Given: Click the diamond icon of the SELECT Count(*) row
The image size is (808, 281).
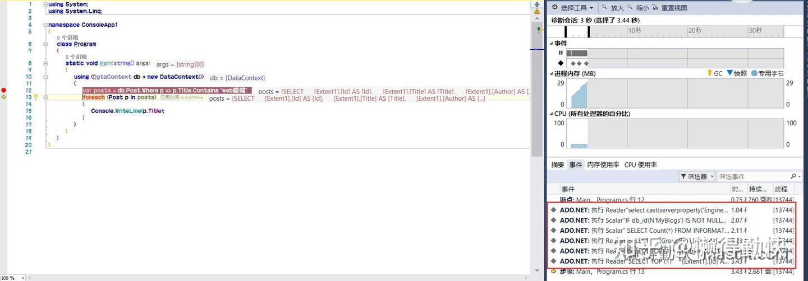Looking at the screenshot, I should (554, 231).
